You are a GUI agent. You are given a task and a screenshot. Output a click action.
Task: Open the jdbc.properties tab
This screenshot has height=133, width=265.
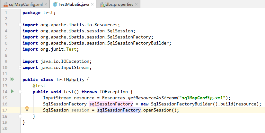point(119,4)
